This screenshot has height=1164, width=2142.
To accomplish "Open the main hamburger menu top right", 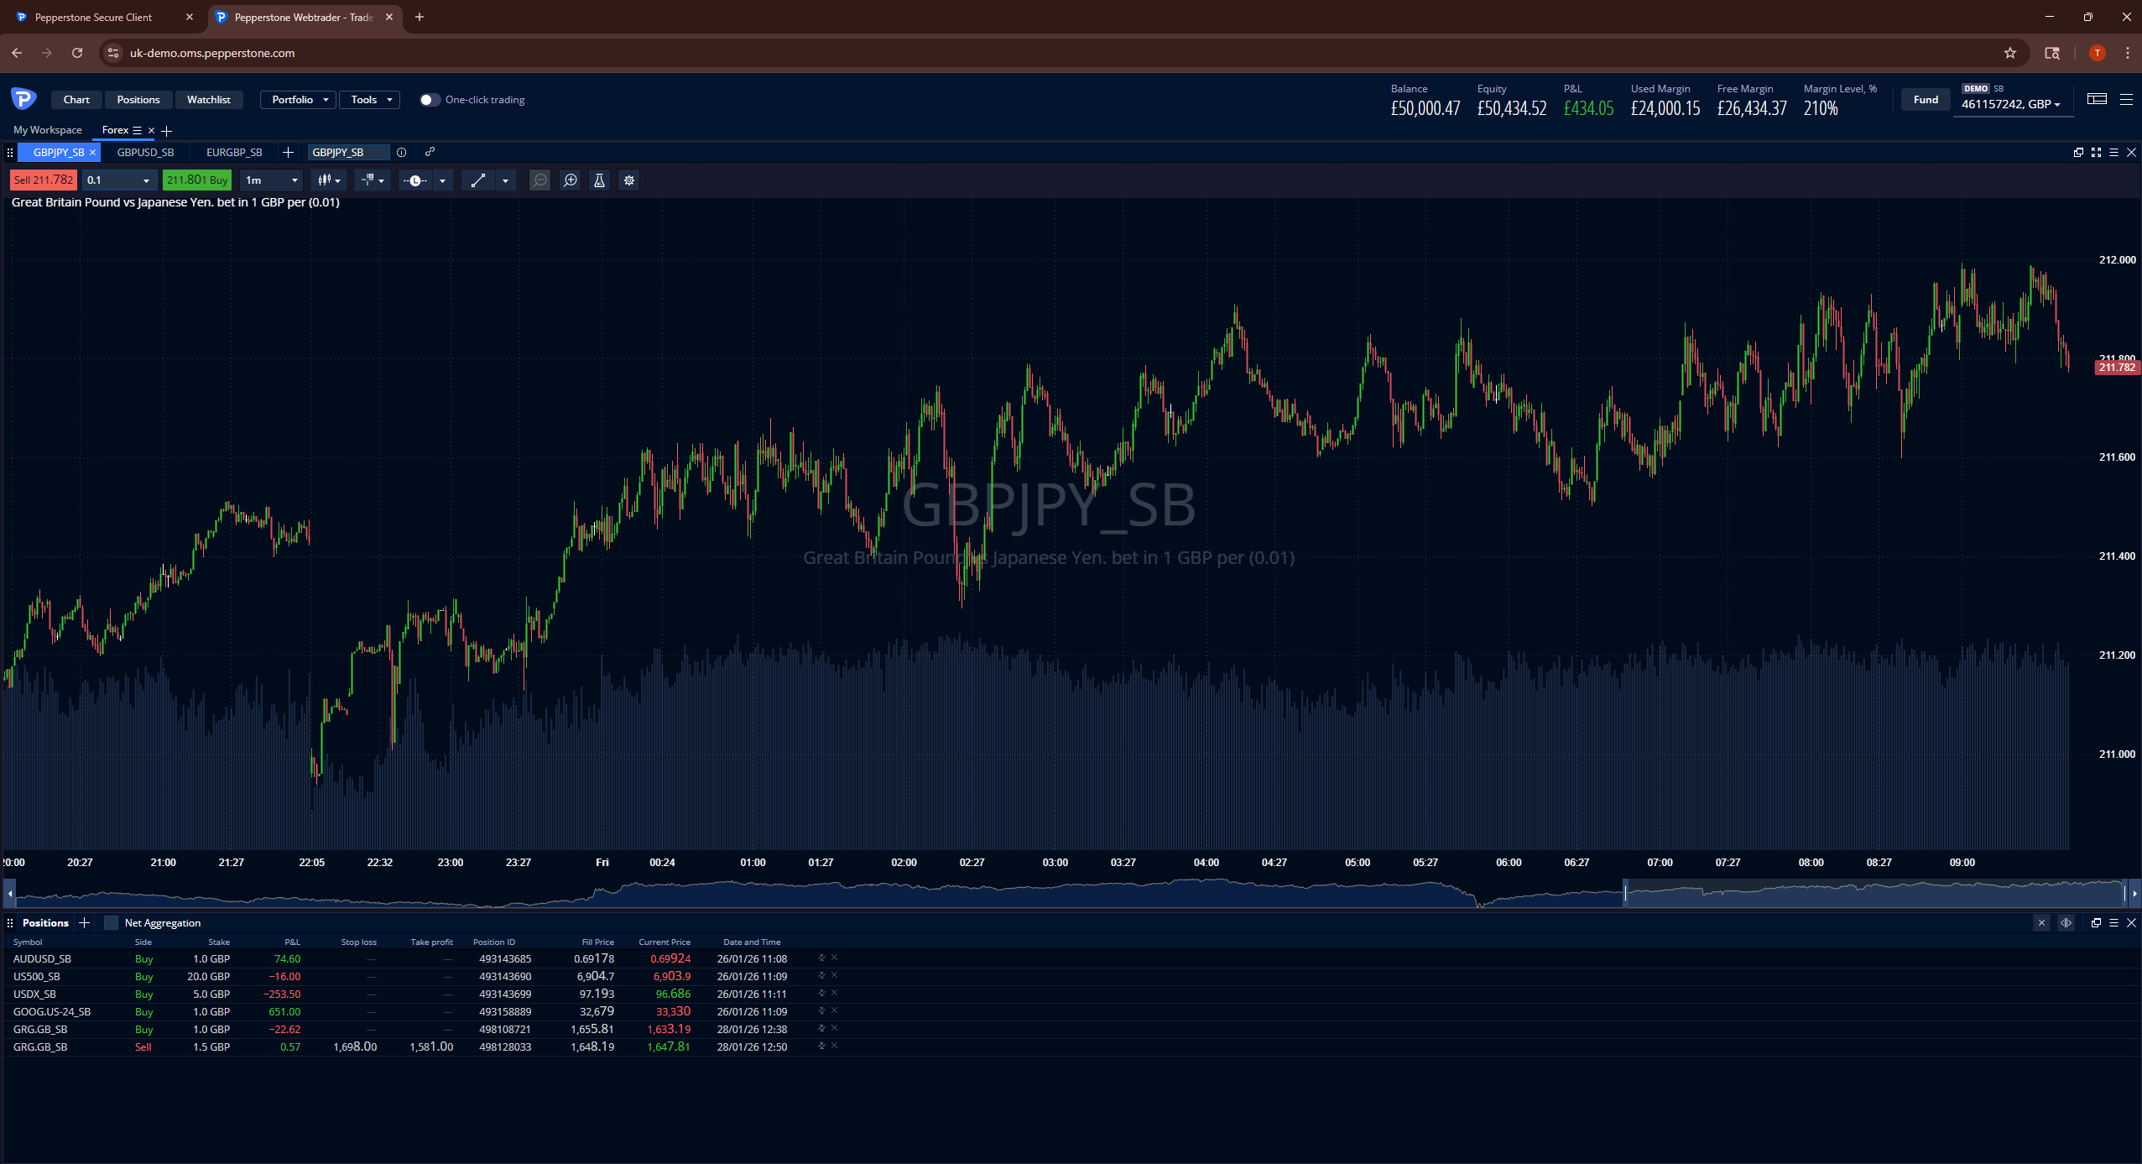I will [x=2126, y=99].
